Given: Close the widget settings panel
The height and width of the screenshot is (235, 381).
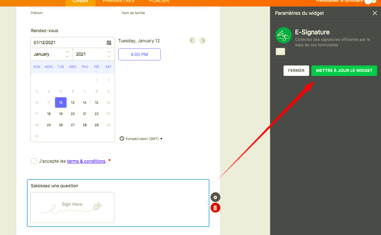Looking at the screenshot, I should click(x=375, y=13).
